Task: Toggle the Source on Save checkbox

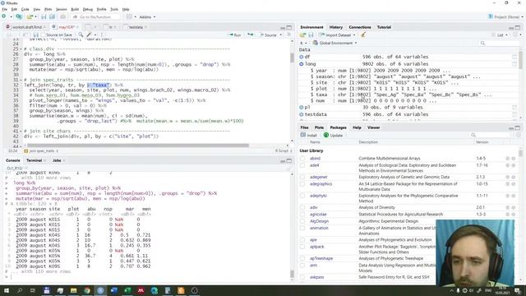Action: pos(43,35)
